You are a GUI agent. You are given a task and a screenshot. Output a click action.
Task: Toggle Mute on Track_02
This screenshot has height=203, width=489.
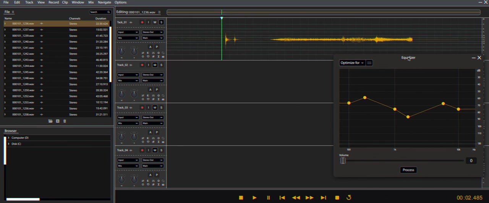pyautogui.click(x=155, y=65)
